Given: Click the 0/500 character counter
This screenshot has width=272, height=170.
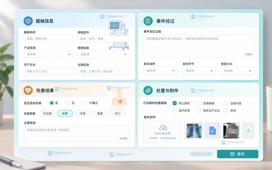Looking at the screenshot, I should (249, 54).
